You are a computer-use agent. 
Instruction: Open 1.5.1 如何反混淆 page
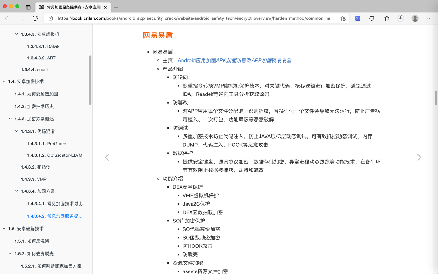[x=32, y=241]
